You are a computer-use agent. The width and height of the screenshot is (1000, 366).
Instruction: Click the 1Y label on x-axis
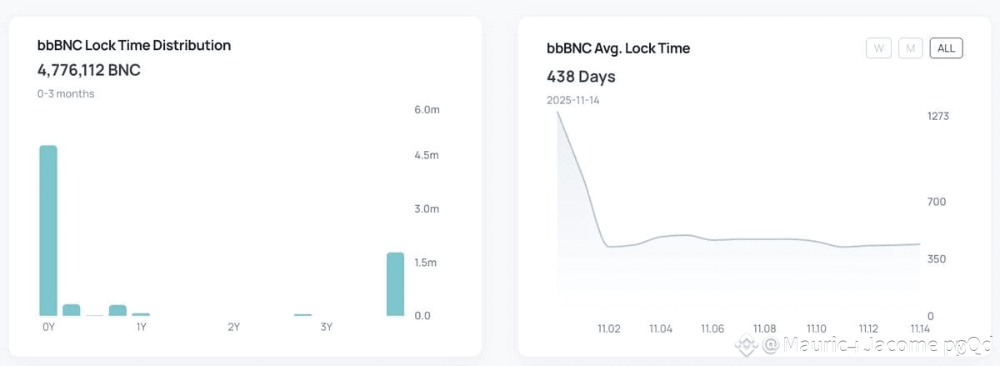(x=142, y=327)
